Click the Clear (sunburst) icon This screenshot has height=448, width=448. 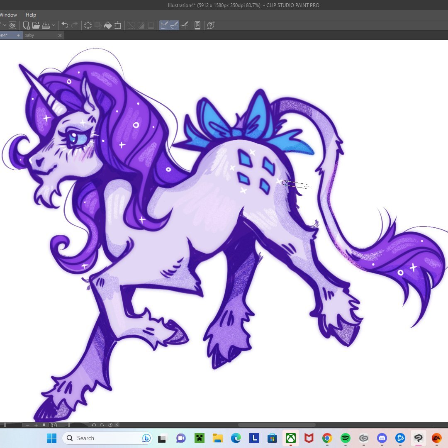coord(88,25)
